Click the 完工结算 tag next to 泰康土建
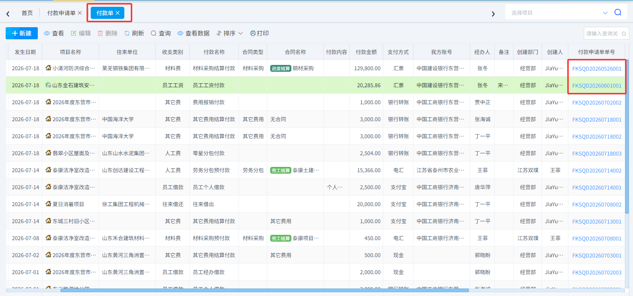 pyautogui.click(x=281, y=170)
